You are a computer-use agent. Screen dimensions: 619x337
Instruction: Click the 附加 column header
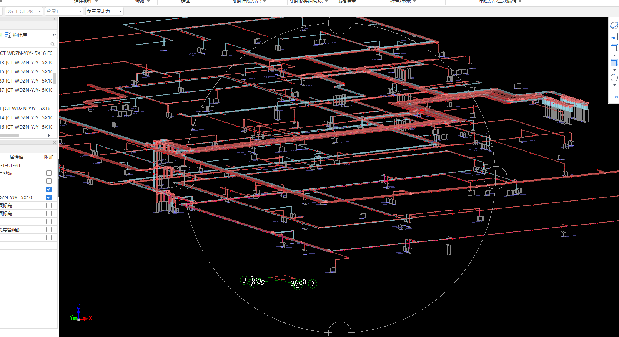pyautogui.click(x=49, y=157)
